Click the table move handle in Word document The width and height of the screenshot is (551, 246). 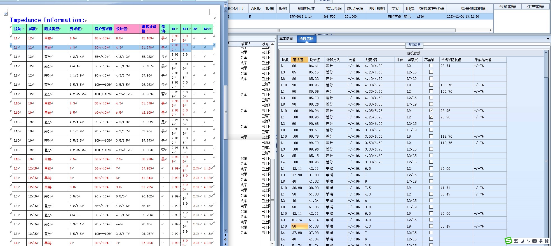(x=6, y=14)
